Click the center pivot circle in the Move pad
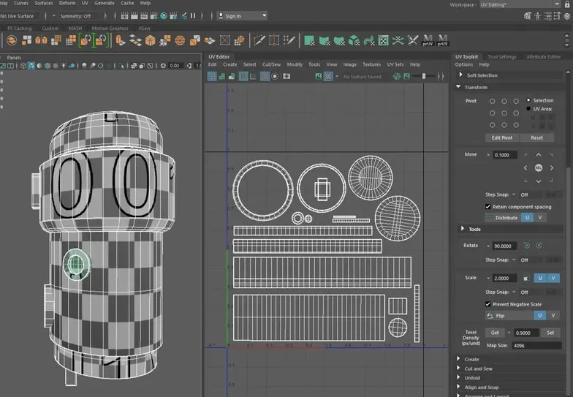573x397 pixels. point(538,168)
